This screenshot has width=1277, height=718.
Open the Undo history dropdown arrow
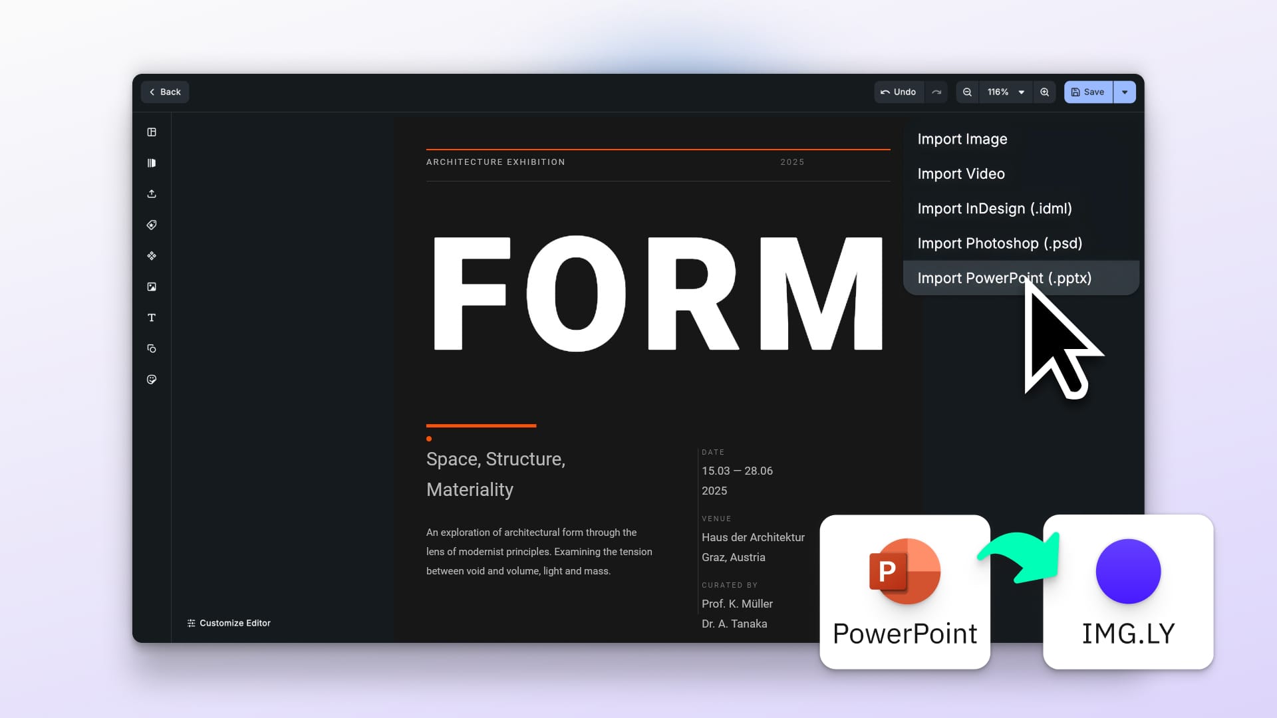pos(936,92)
